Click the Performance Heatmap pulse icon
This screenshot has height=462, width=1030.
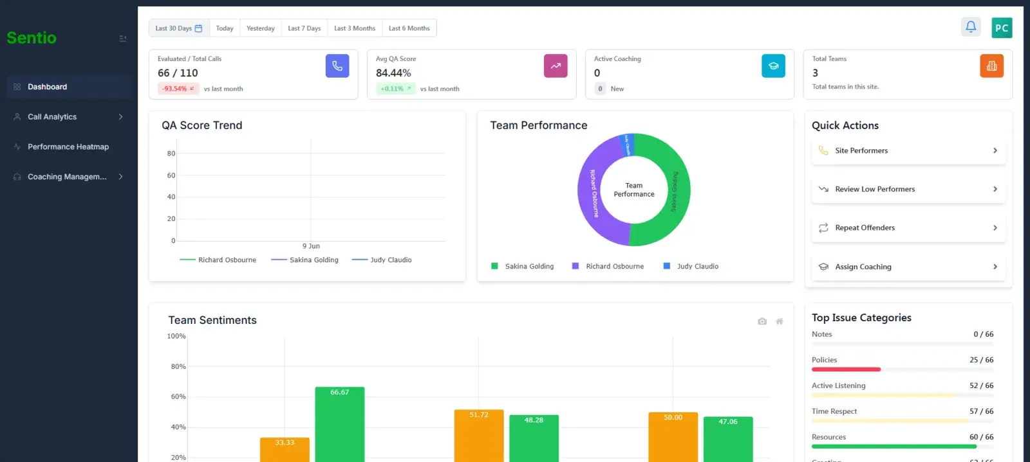click(17, 147)
